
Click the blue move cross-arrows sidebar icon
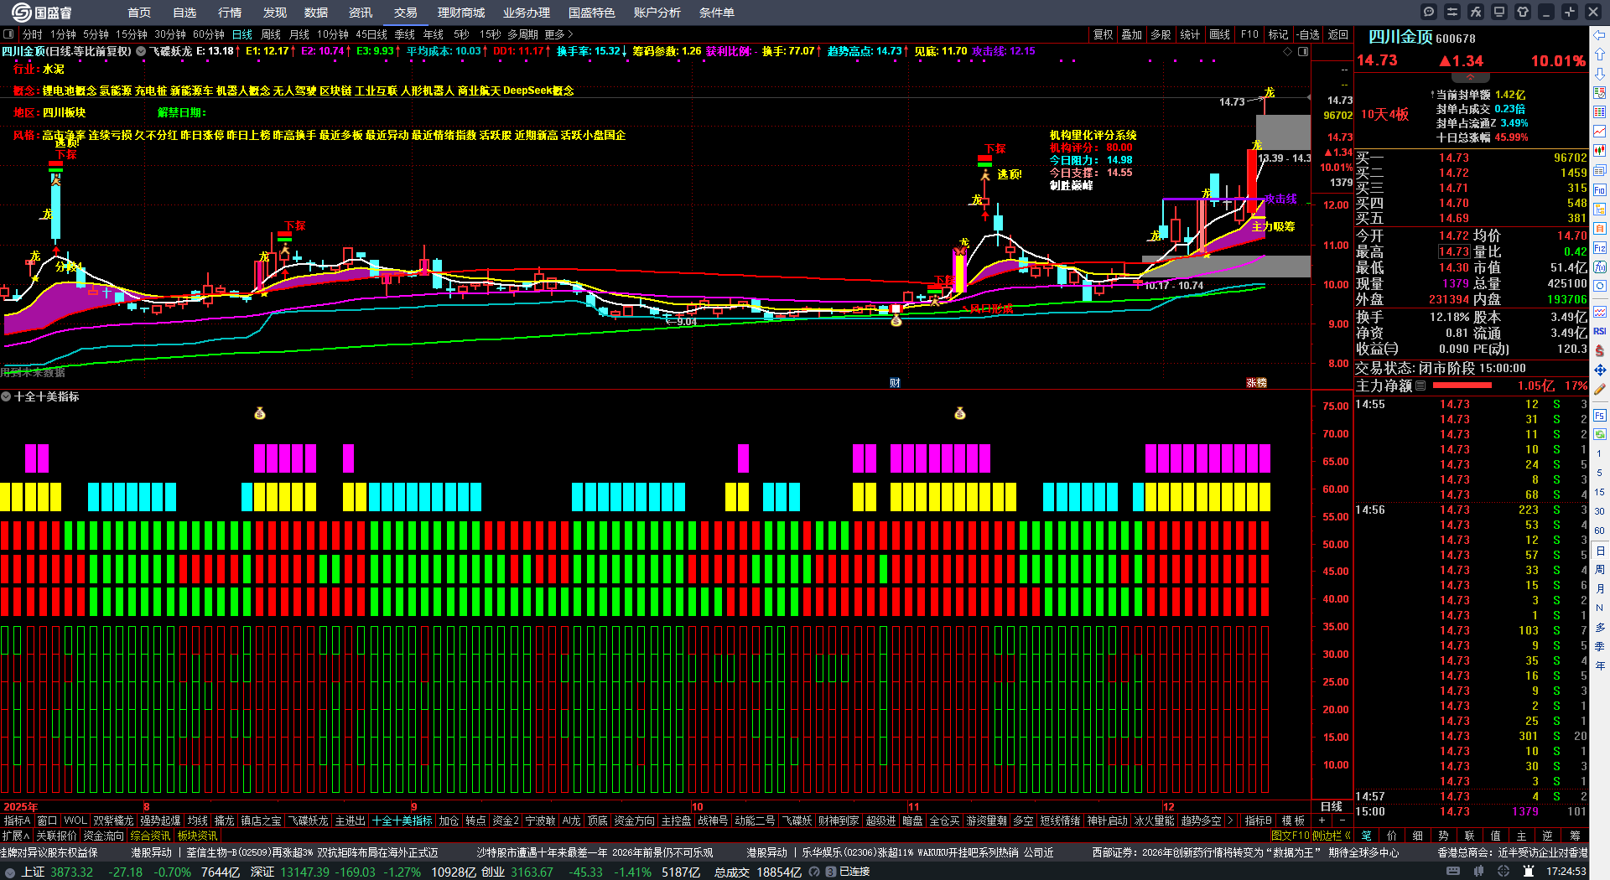pos(1600,370)
